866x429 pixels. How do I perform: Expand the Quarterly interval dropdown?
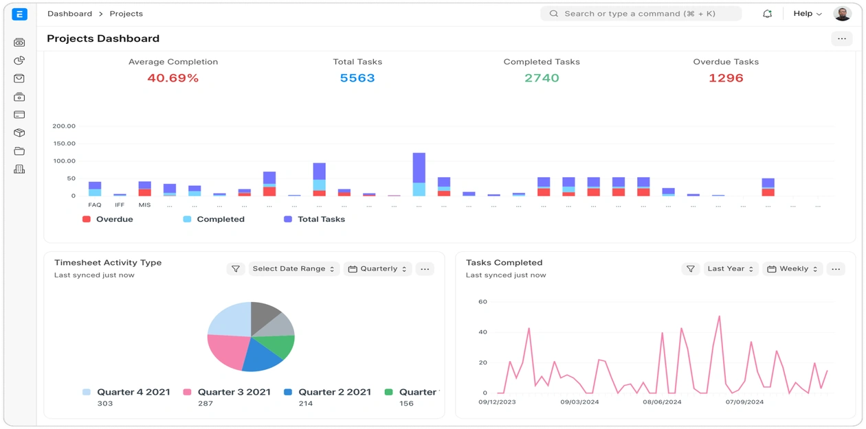(377, 269)
